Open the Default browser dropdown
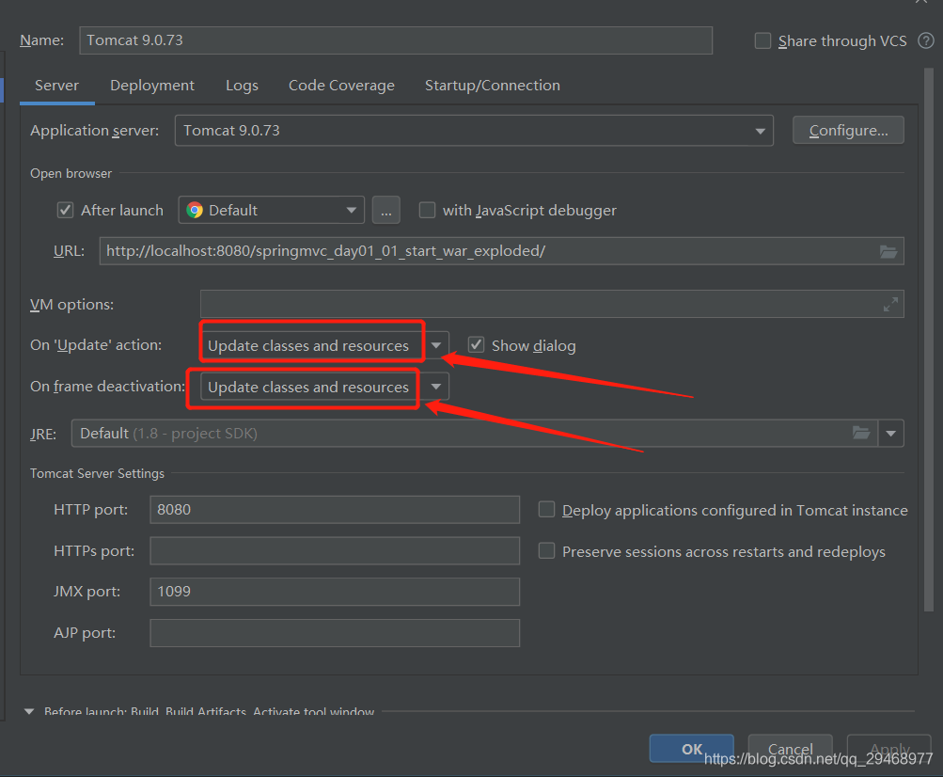The width and height of the screenshot is (943, 777). [x=271, y=210]
